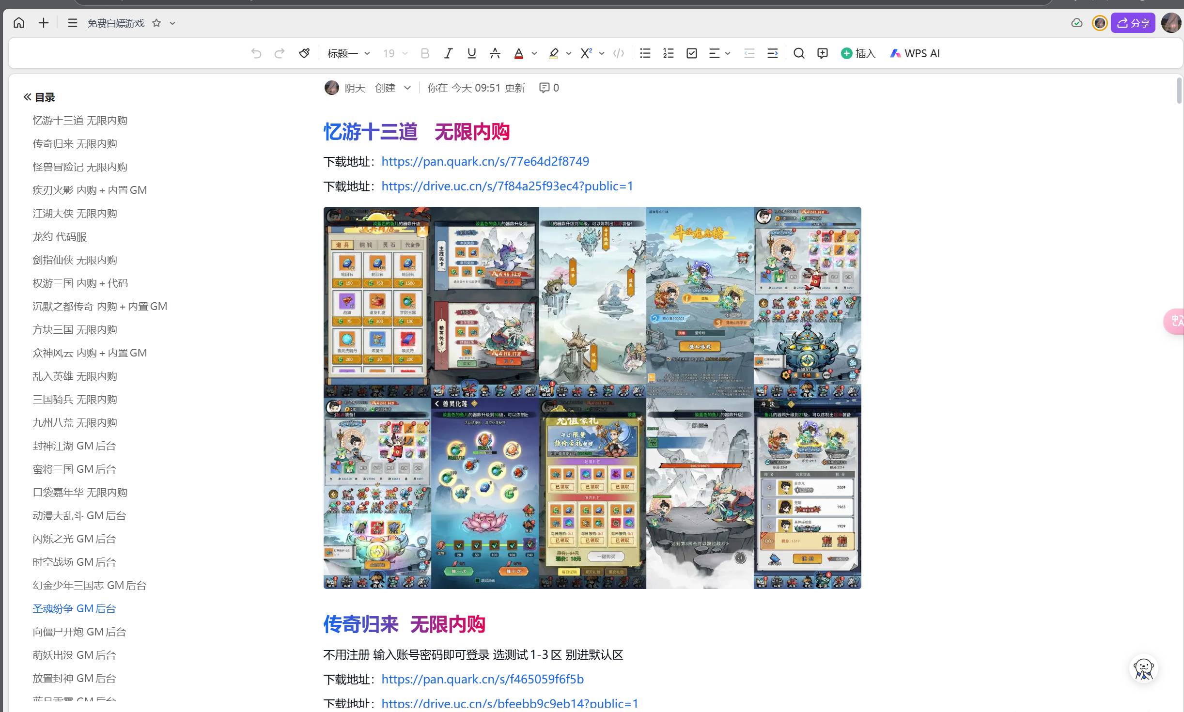Jump to 疾刃火影 内购 + 内置GM
This screenshot has height=712, width=1184.
(90, 190)
